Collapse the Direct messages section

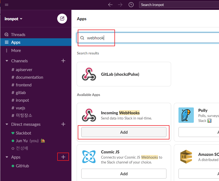pyautogui.click(x=7, y=124)
